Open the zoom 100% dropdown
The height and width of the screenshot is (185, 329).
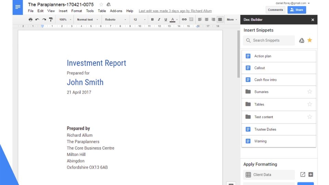coord(65,20)
